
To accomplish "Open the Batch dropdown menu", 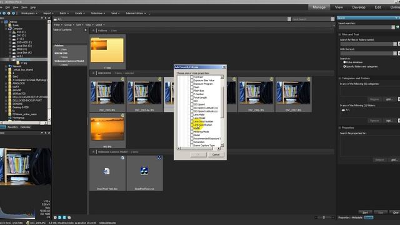I will click(64, 13).
